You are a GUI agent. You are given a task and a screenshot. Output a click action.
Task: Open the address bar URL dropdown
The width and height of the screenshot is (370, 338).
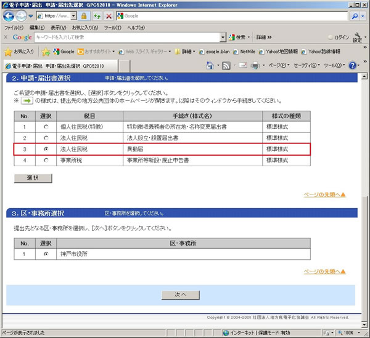tap(73, 16)
